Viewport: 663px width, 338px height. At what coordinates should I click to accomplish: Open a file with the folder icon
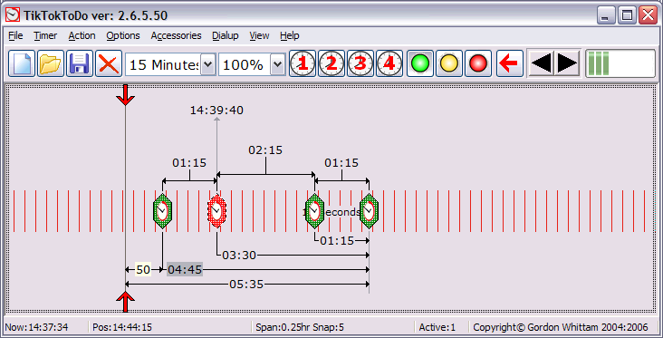pyautogui.click(x=51, y=63)
